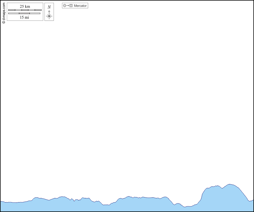Click the 15 mi scale label
The image size is (254, 212).
click(x=24, y=17)
